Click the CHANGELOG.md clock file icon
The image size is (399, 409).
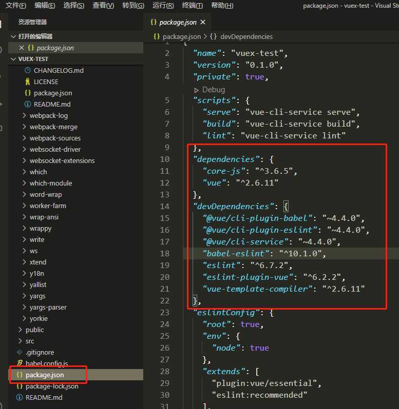(27, 70)
